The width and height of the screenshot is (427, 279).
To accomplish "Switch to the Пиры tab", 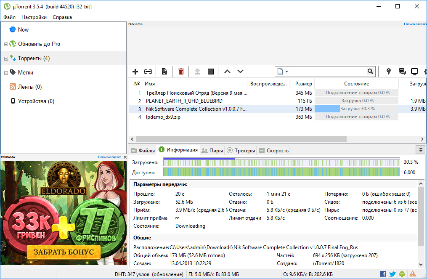I will 212,150.
